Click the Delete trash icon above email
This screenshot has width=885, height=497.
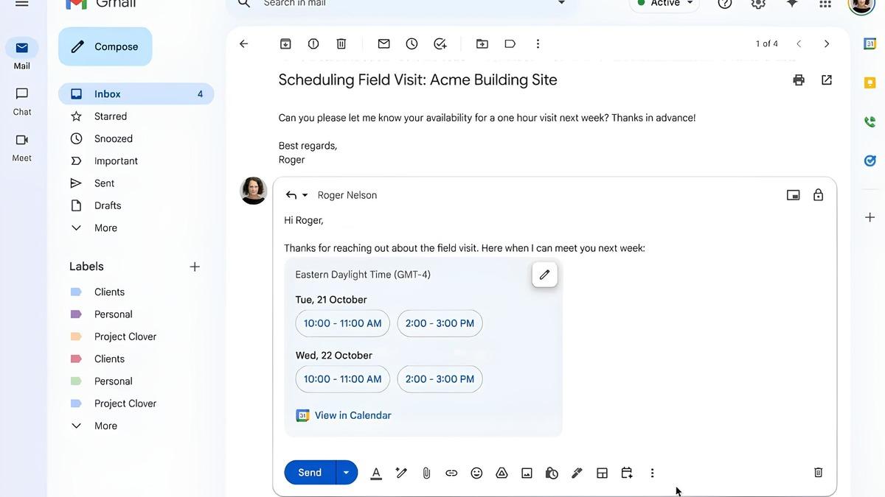click(341, 44)
